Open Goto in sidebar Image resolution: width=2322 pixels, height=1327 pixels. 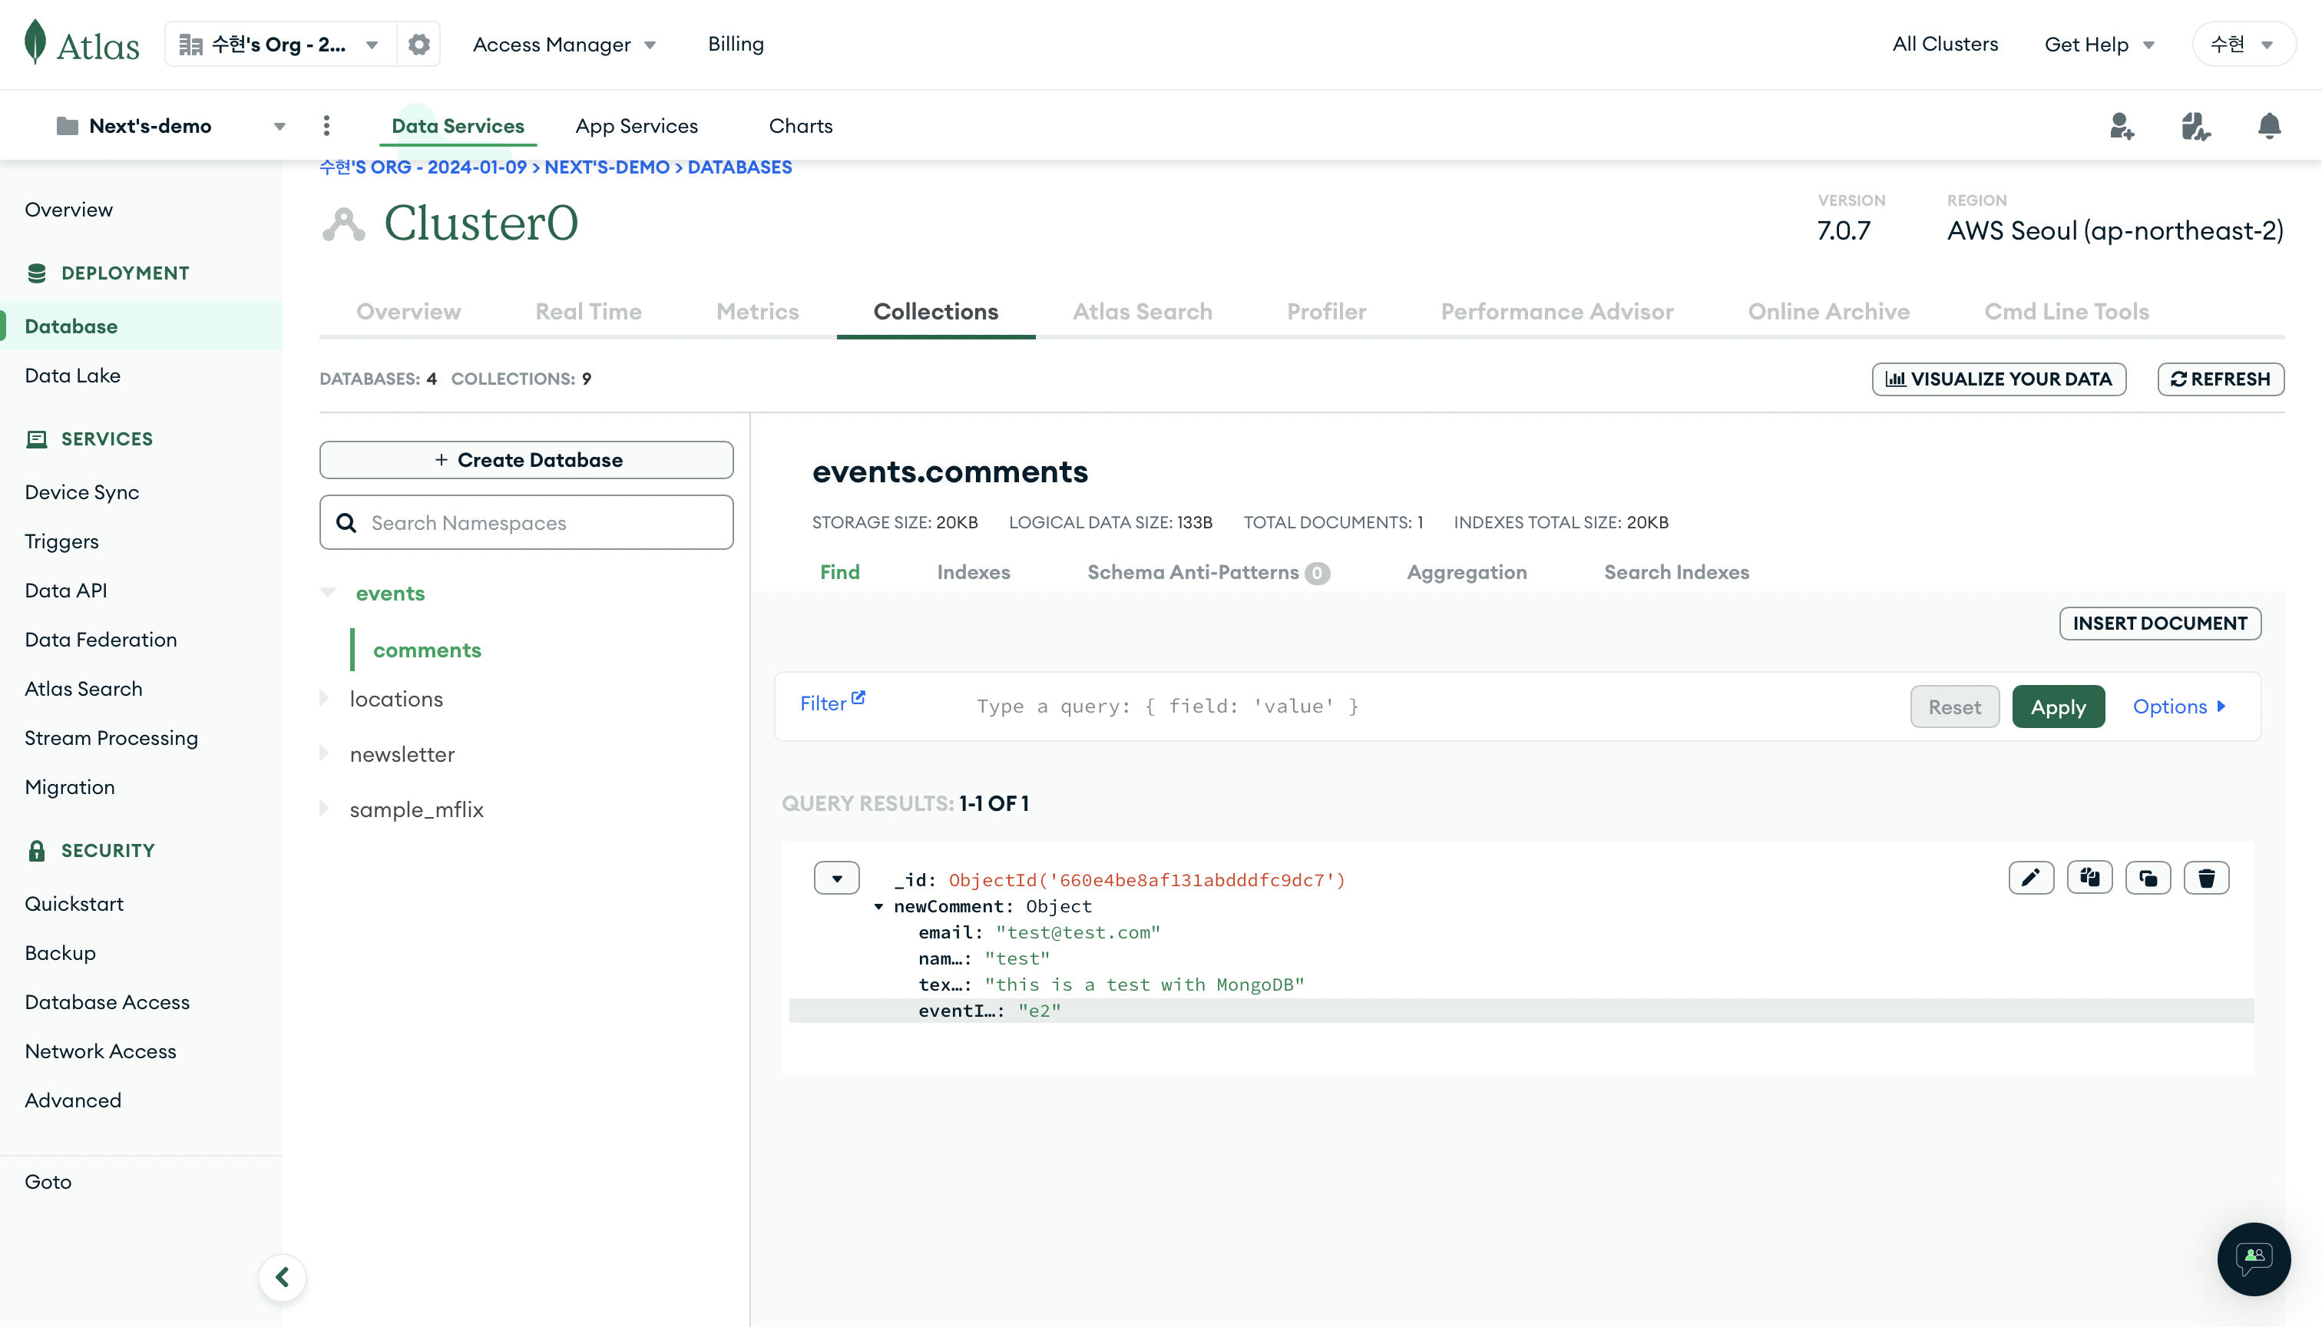click(x=48, y=1181)
